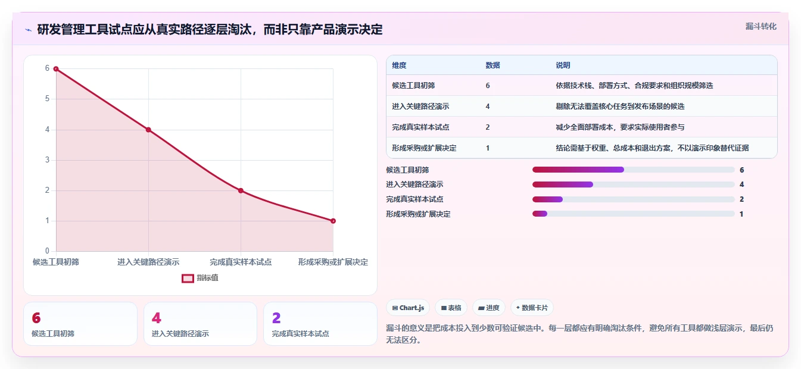Click the chart data point at value 2

click(241, 190)
